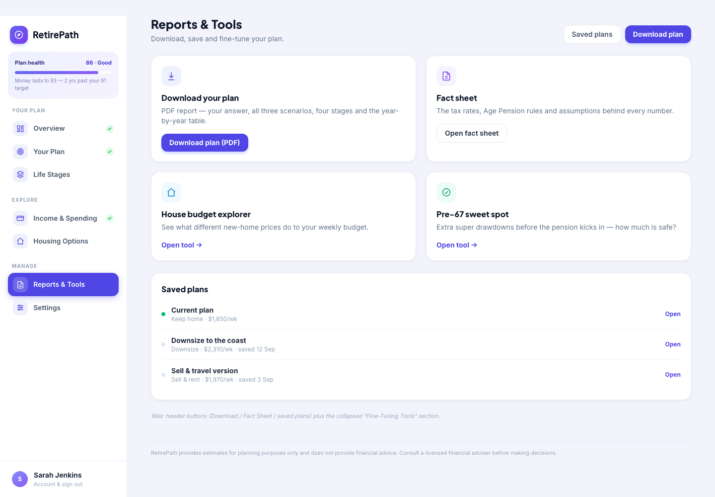The width and height of the screenshot is (715, 497).
Task: Open tool link for Pre-67 sweet spot
Action: point(457,245)
